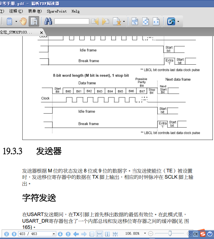Click the zoom slider handle

[170, 233]
